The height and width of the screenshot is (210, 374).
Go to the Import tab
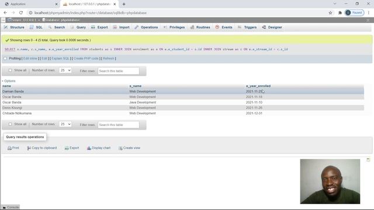click(x=121, y=27)
